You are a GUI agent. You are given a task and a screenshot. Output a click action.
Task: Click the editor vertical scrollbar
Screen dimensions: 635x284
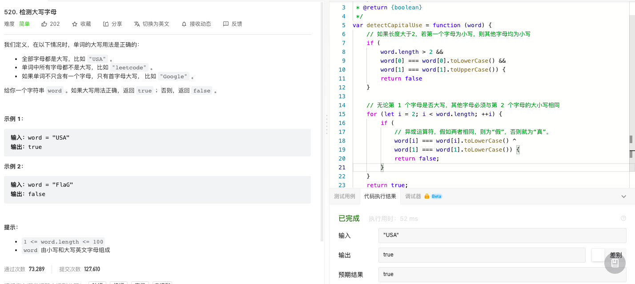coord(631,140)
